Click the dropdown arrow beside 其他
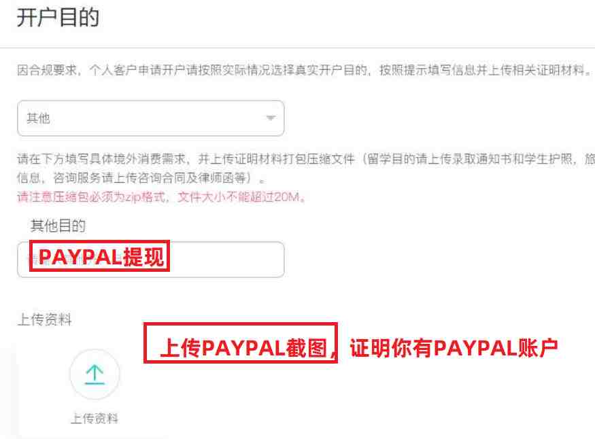Viewport: 595px width, 439px height. pyautogui.click(x=271, y=118)
